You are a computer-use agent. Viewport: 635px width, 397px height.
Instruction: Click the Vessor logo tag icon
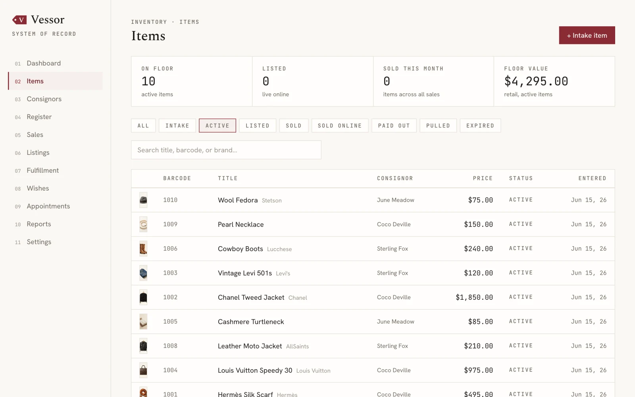tap(19, 20)
